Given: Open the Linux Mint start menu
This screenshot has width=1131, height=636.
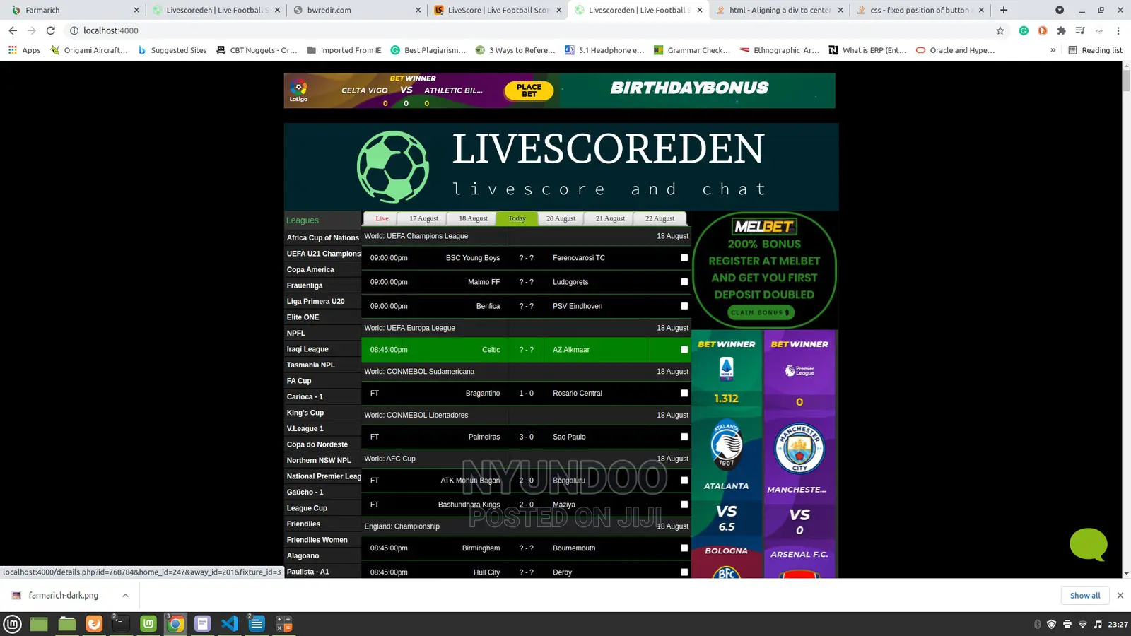Looking at the screenshot, I should 13,624.
